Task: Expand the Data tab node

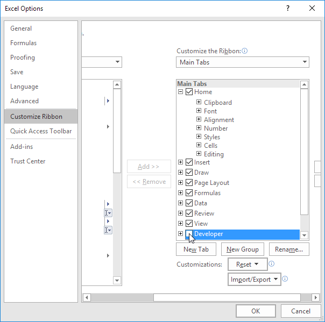Action: pos(181,203)
